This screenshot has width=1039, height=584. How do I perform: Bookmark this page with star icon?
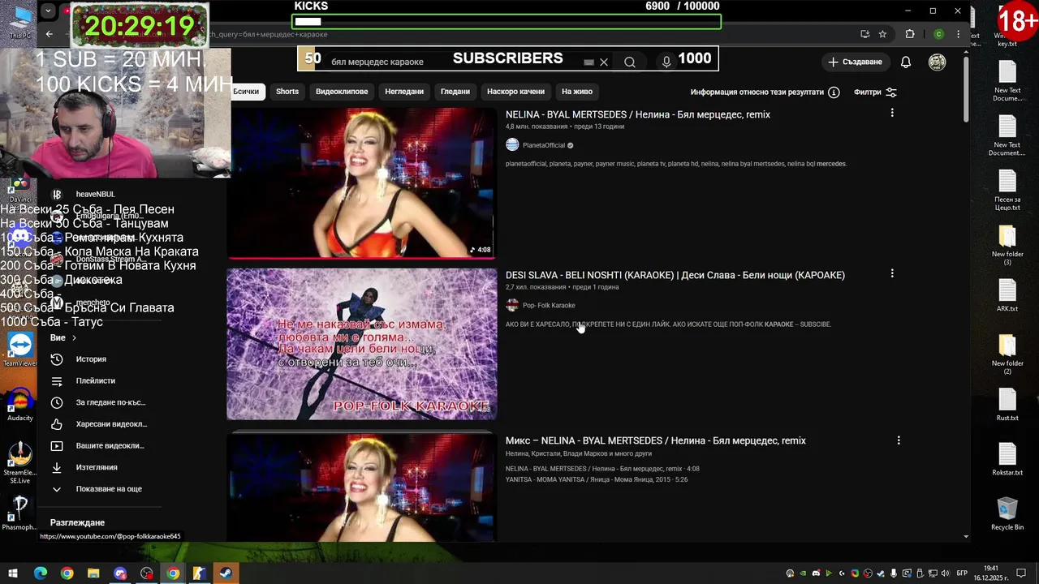click(x=882, y=34)
